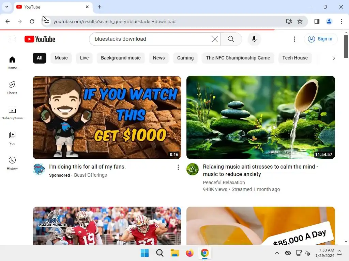
Task: Launch Firefox from taskbar
Action: pos(189,253)
